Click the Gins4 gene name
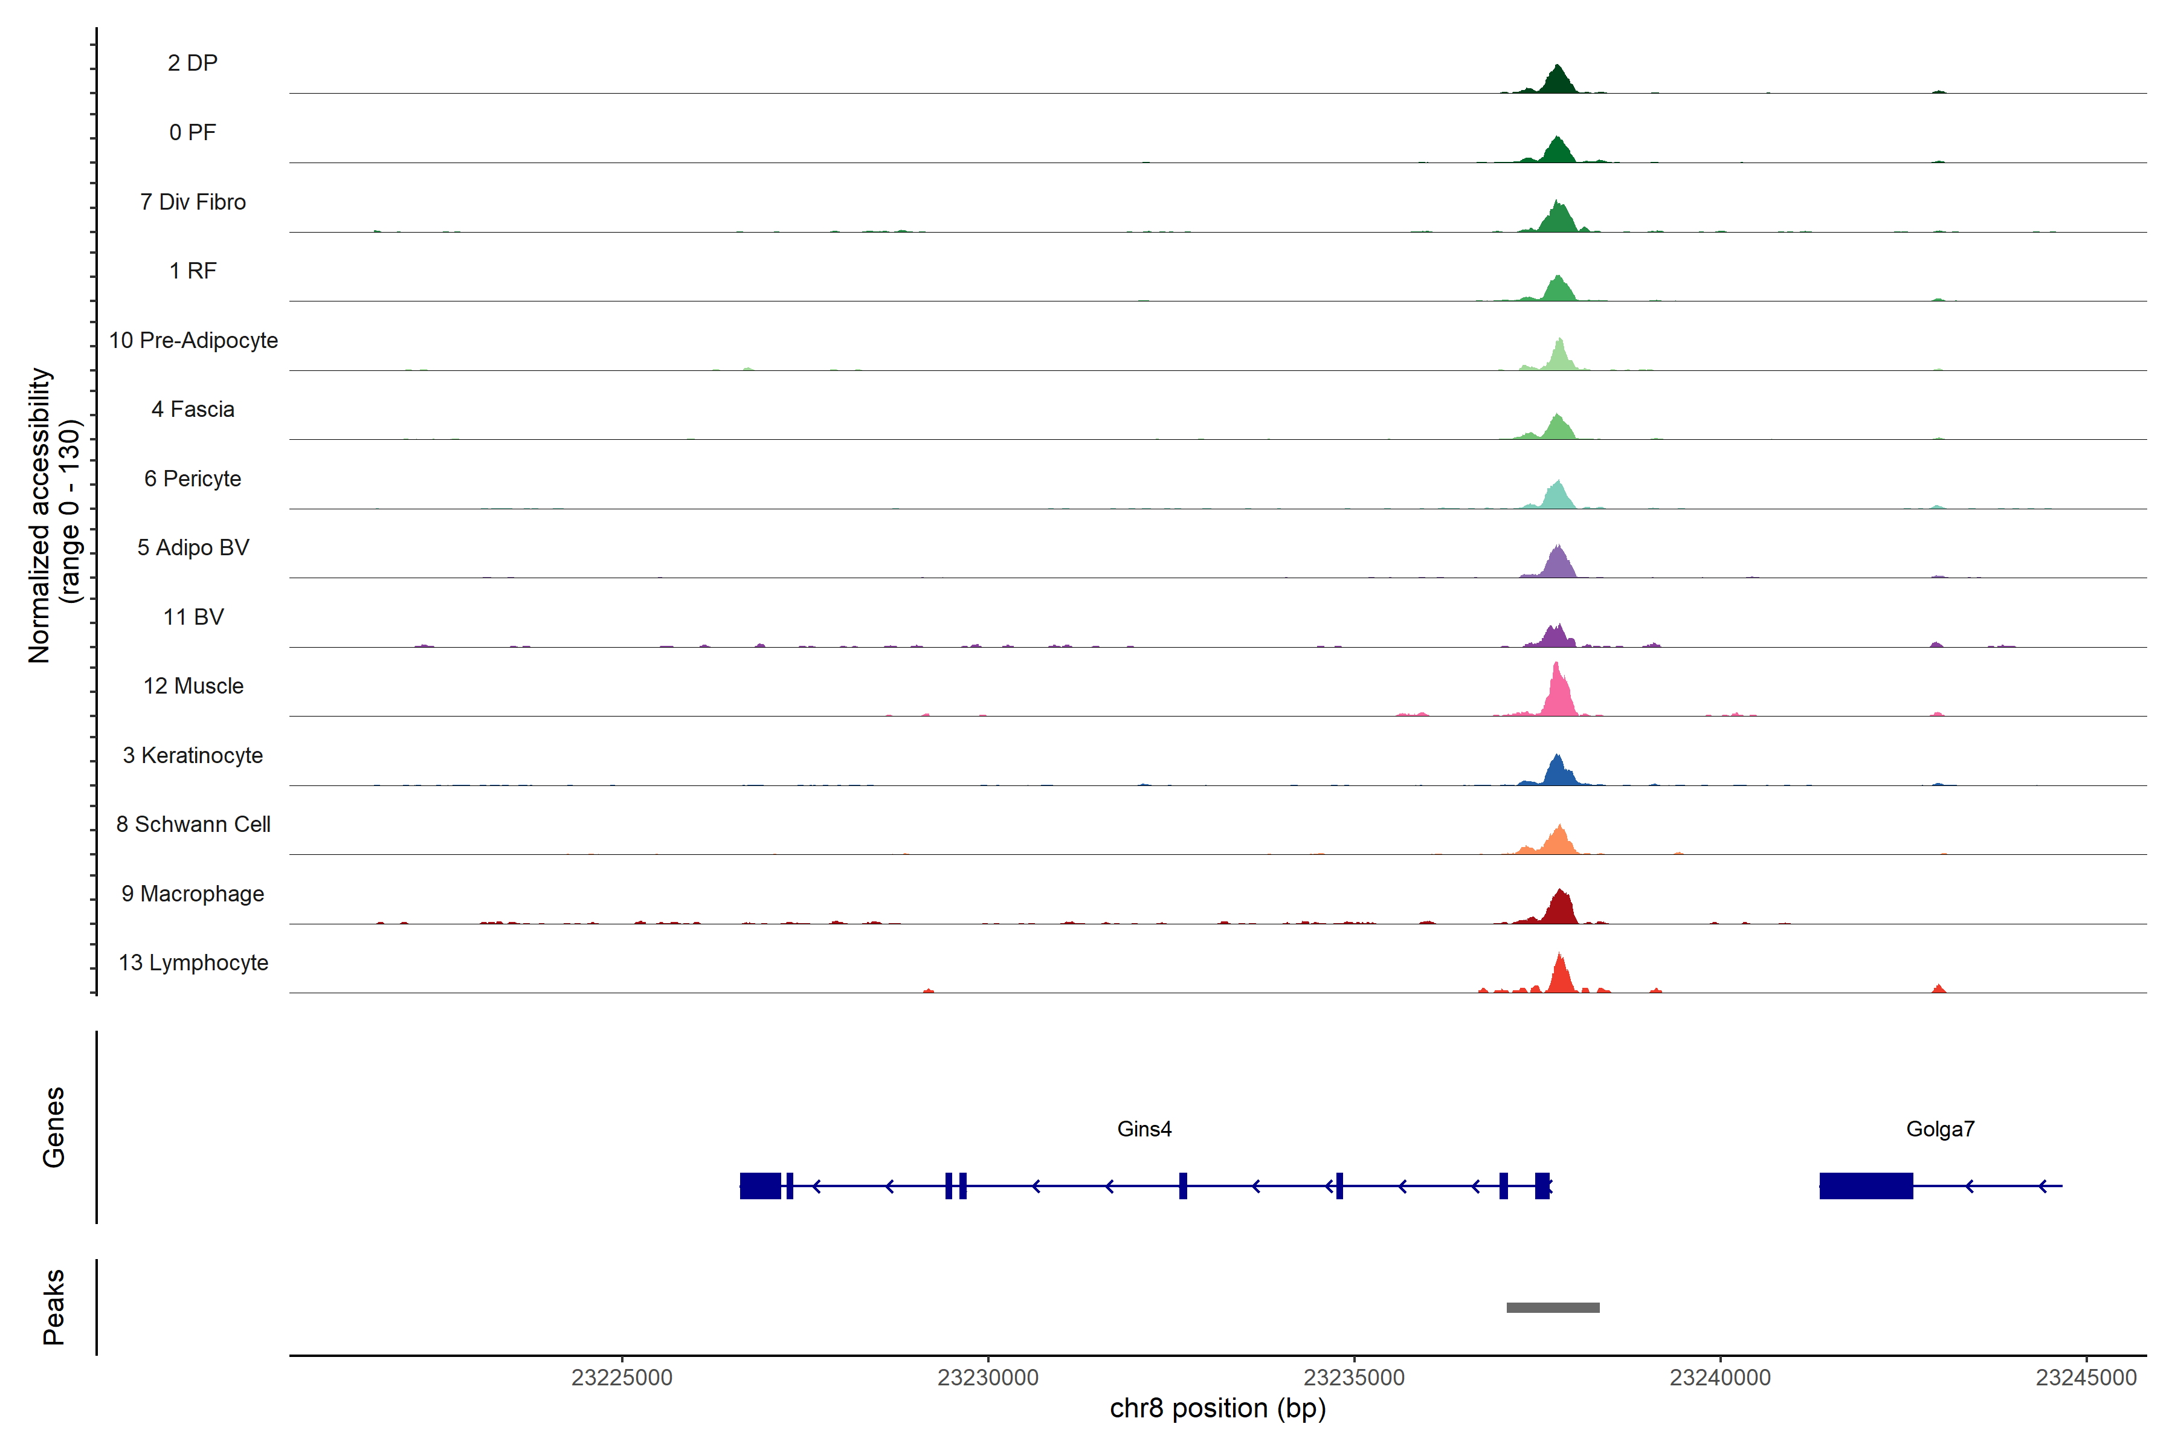Screen dimensions: 2175x1450 click(1144, 1129)
